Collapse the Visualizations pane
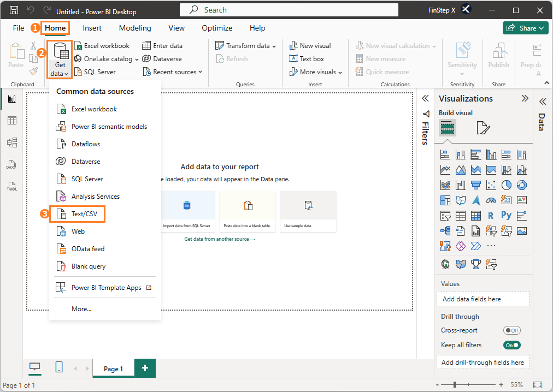This screenshot has height=392, width=553. pyautogui.click(x=525, y=98)
